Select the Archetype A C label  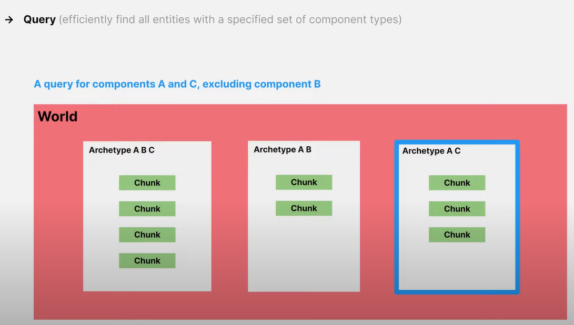click(431, 151)
